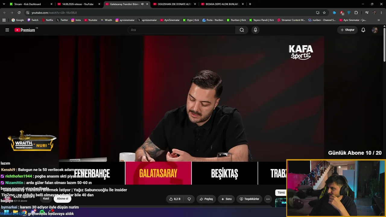Open the Wraith bookmark
386x217 pixels.
[106, 20]
